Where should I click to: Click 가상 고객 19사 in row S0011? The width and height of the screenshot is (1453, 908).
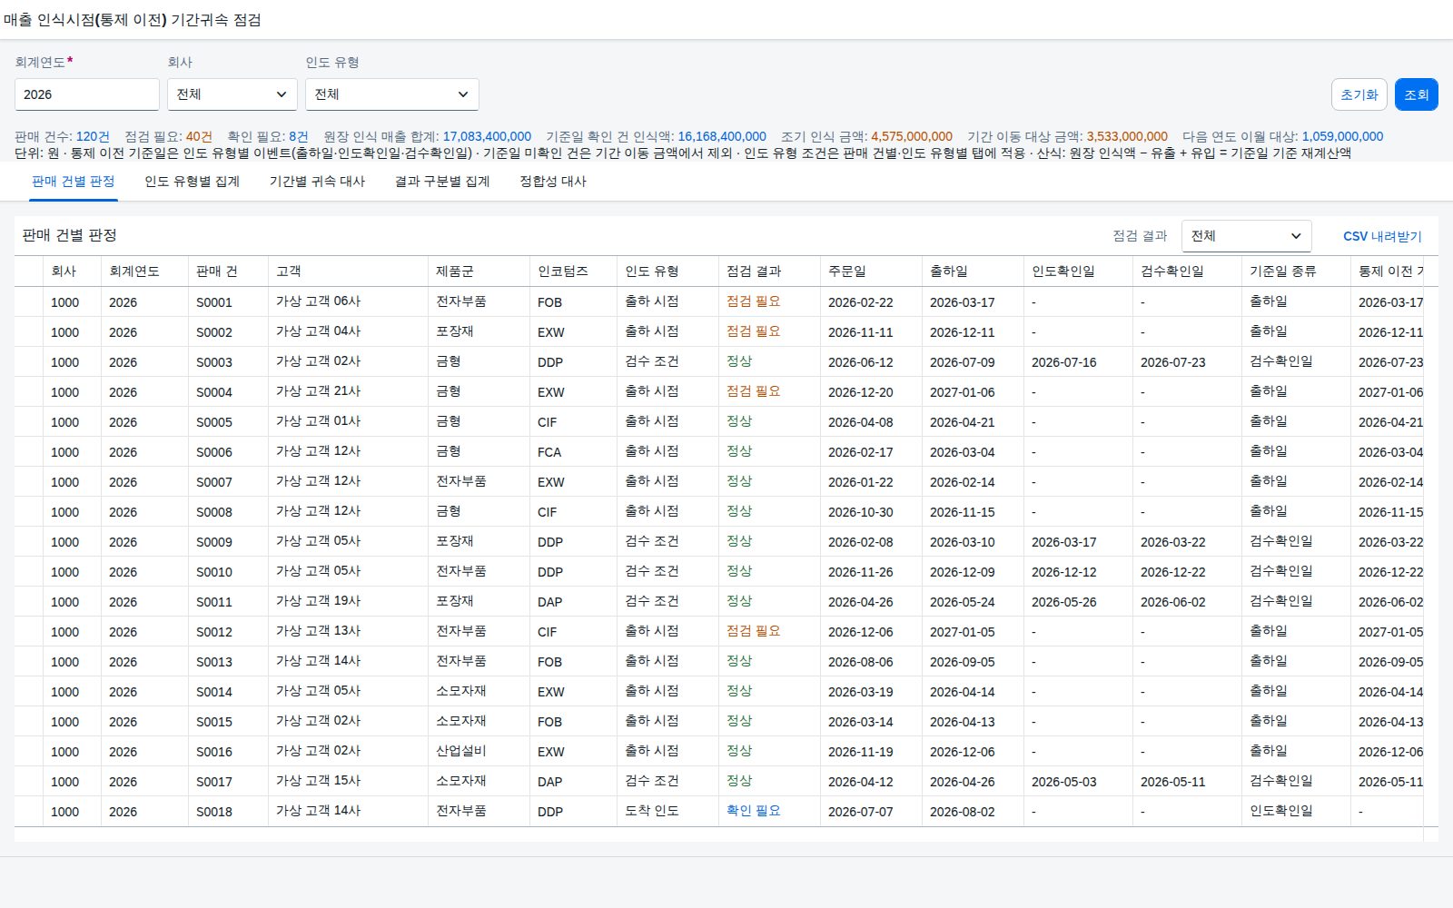(x=318, y=601)
